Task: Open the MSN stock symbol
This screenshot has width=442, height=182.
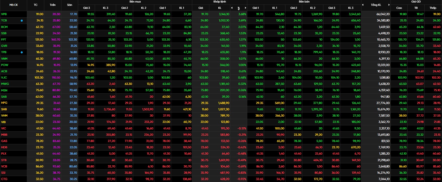Action: click(x=4, y=90)
